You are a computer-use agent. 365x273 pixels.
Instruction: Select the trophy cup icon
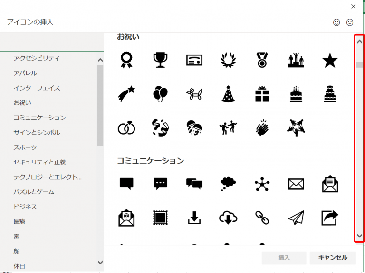coord(160,60)
